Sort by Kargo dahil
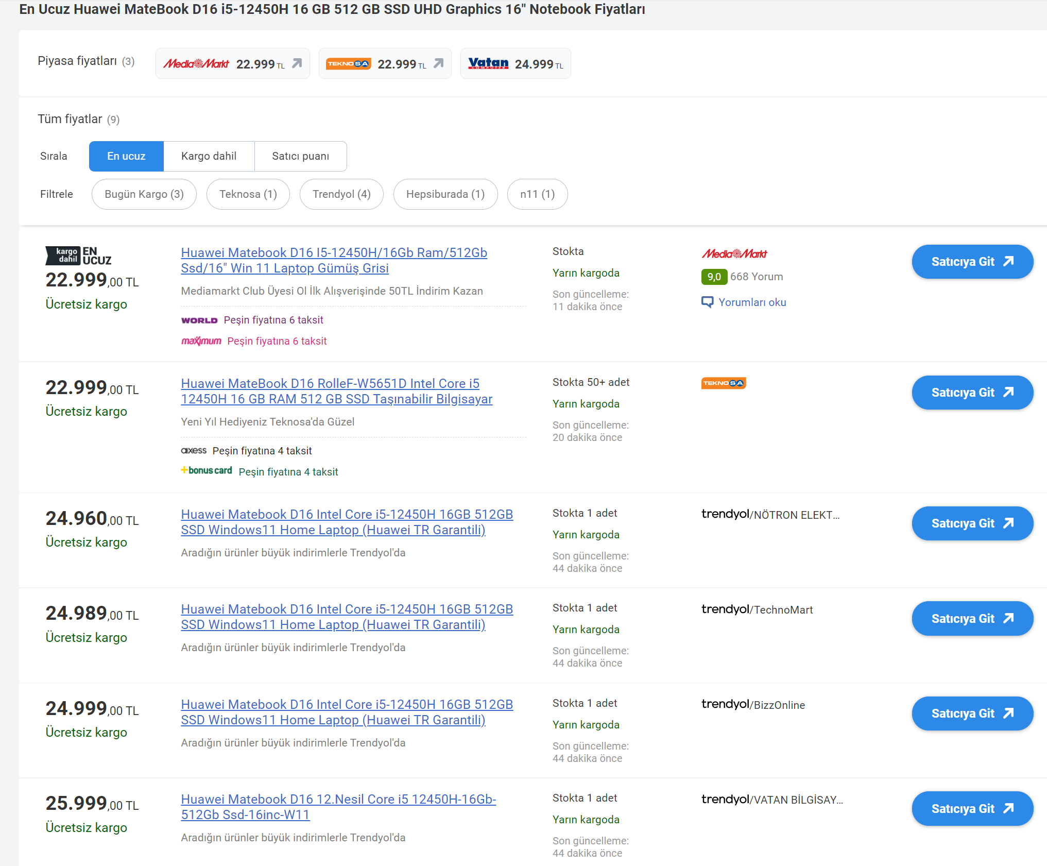This screenshot has height=866, width=1047. (209, 156)
